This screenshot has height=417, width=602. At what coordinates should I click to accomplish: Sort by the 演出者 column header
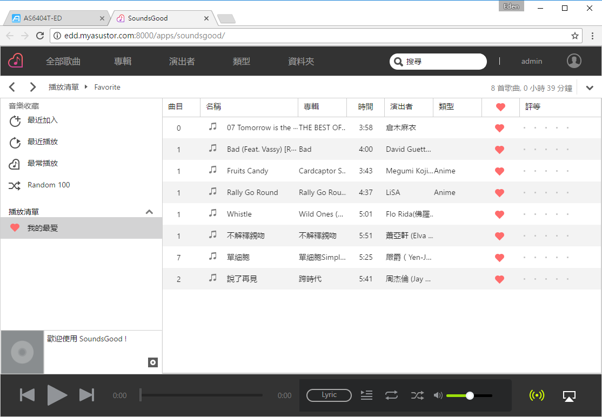point(409,107)
